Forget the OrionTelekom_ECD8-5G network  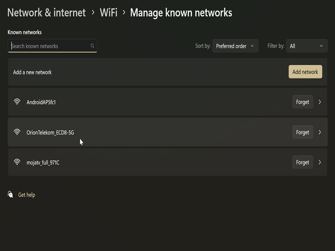pos(302,132)
